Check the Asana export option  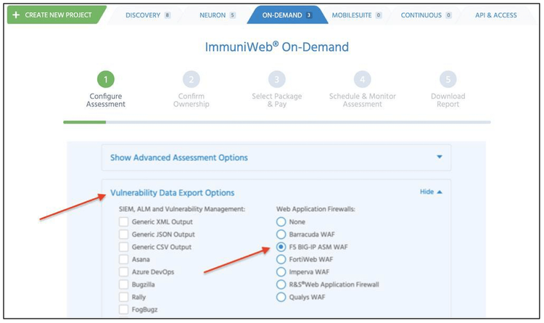[123, 259]
